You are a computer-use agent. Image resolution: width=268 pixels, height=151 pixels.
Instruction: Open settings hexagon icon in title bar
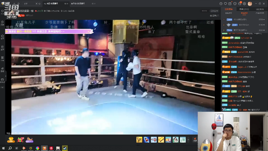pyautogui.click(x=245, y=4)
